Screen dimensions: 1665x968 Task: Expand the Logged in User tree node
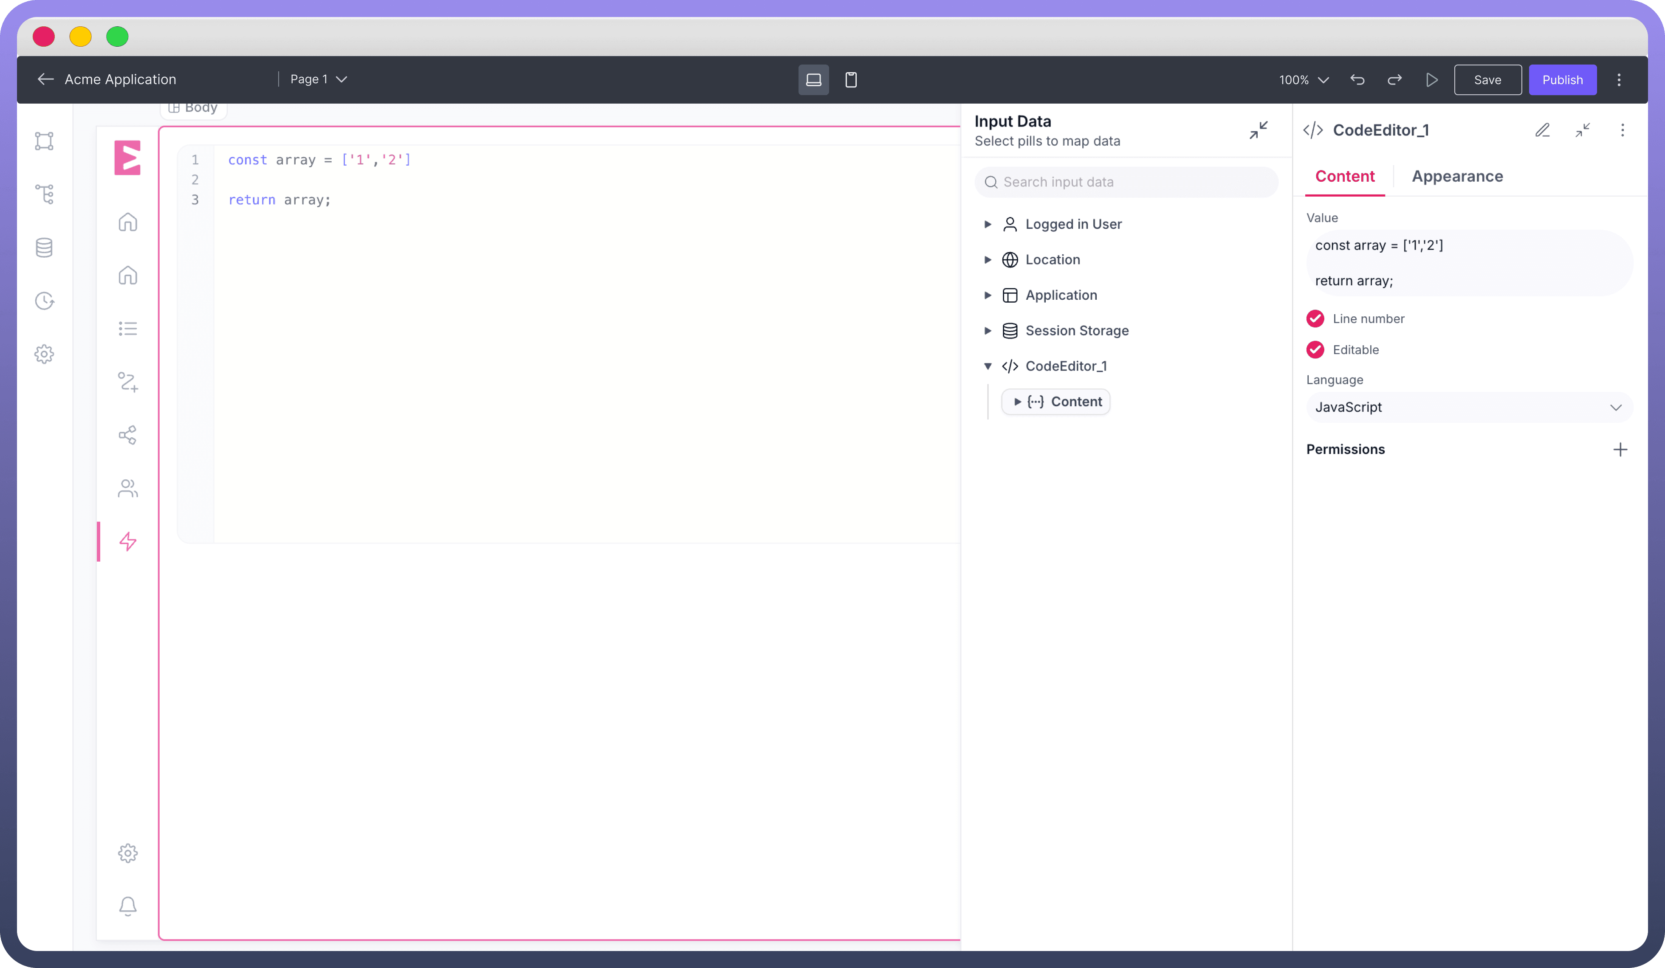coord(988,225)
